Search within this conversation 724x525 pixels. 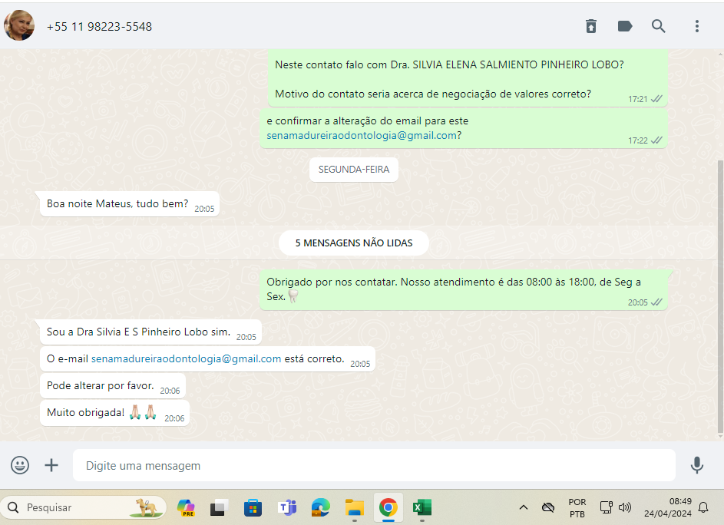(659, 26)
